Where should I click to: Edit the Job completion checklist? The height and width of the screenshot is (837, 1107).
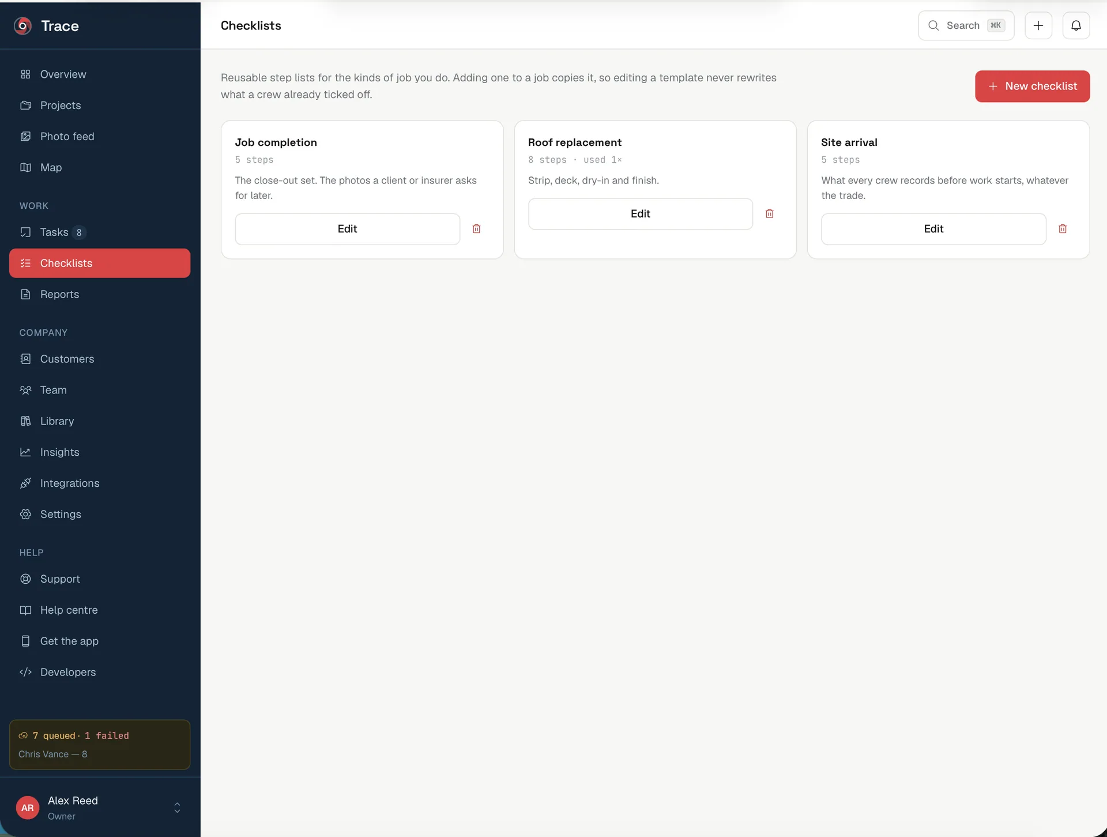[x=347, y=229]
